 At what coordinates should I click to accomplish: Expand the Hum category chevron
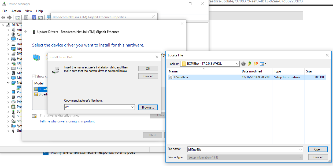[8, 59]
